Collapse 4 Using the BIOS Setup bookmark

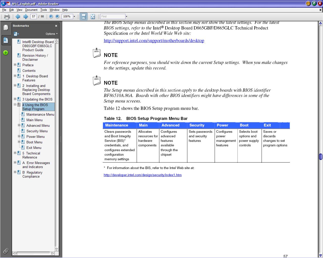15,105
